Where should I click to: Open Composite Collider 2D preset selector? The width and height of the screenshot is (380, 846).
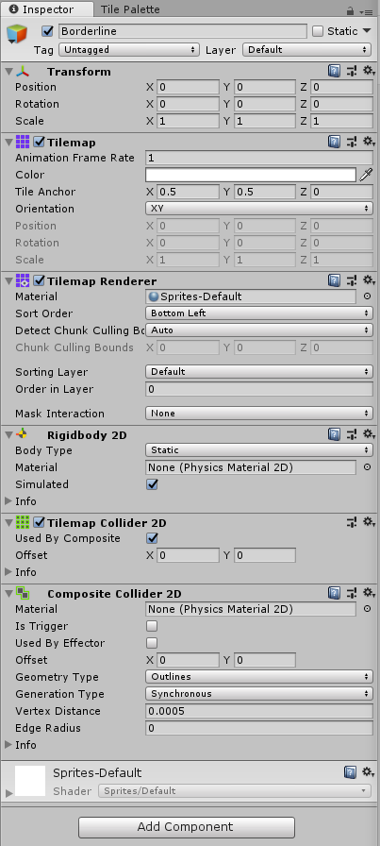point(352,594)
